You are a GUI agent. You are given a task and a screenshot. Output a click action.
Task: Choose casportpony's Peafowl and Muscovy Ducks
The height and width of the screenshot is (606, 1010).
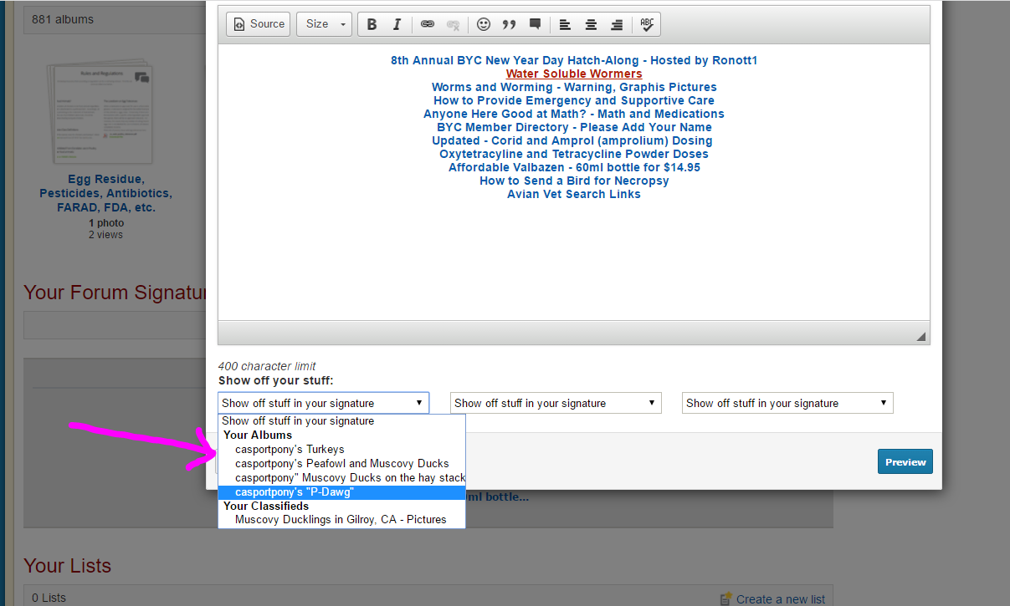(x=341, y=463)
